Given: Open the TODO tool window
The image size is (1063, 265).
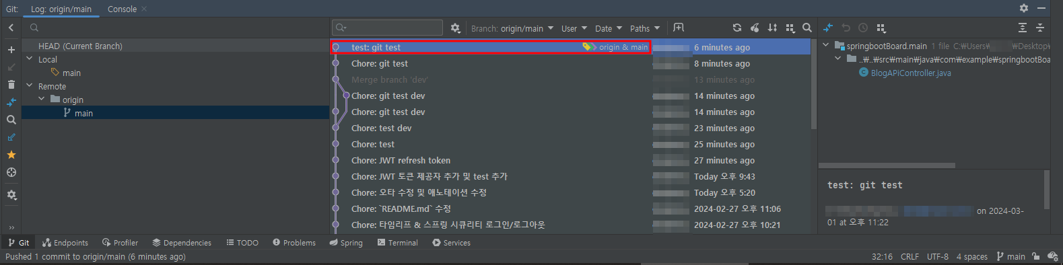Looking at the screenshot, I should 242,243.
